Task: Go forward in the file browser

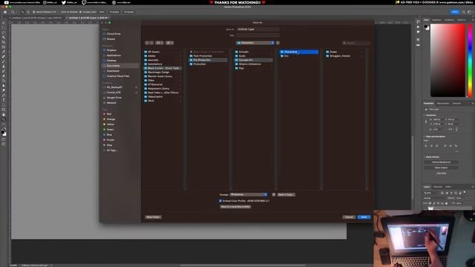Action: coord(151,43)
